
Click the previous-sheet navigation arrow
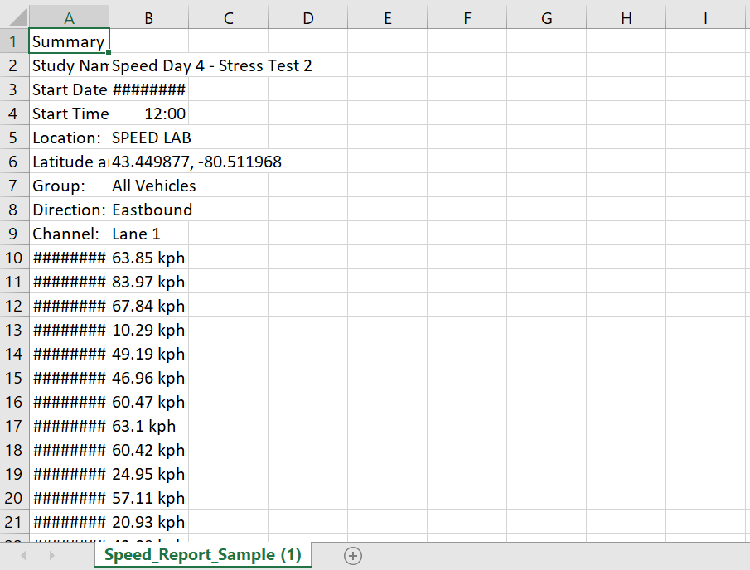click(22, 555)
